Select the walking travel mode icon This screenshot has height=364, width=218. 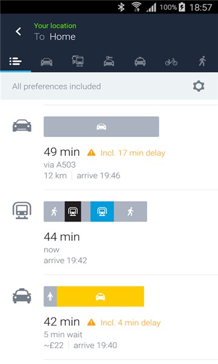[202, 61]
